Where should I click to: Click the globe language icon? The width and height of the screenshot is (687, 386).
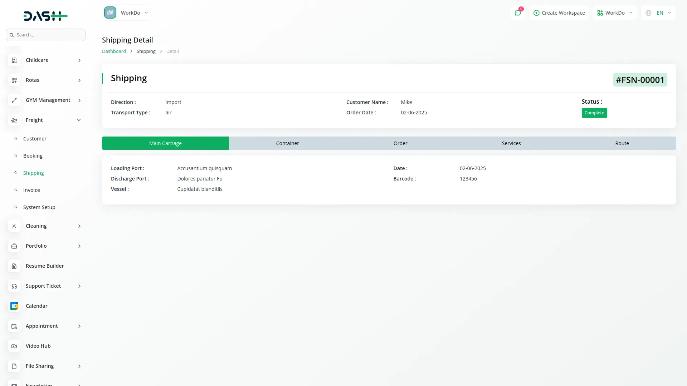(x=648, y=13)
